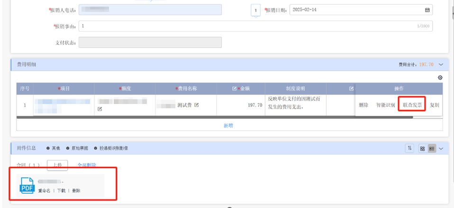Click edit icon in 额度 cell
The height and width of the screenshot is (208, 454).
100,109
